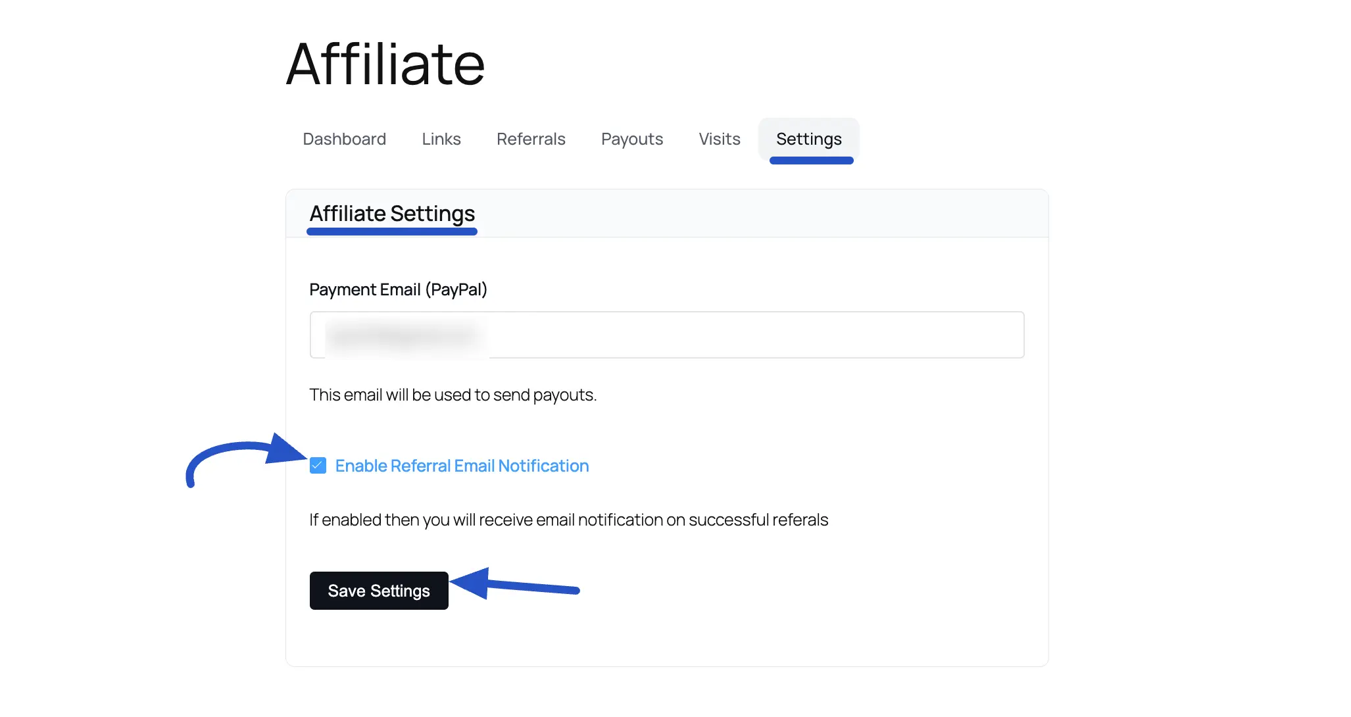View the Referrals tab
1351x717 pixels.
tap(531, 139)
